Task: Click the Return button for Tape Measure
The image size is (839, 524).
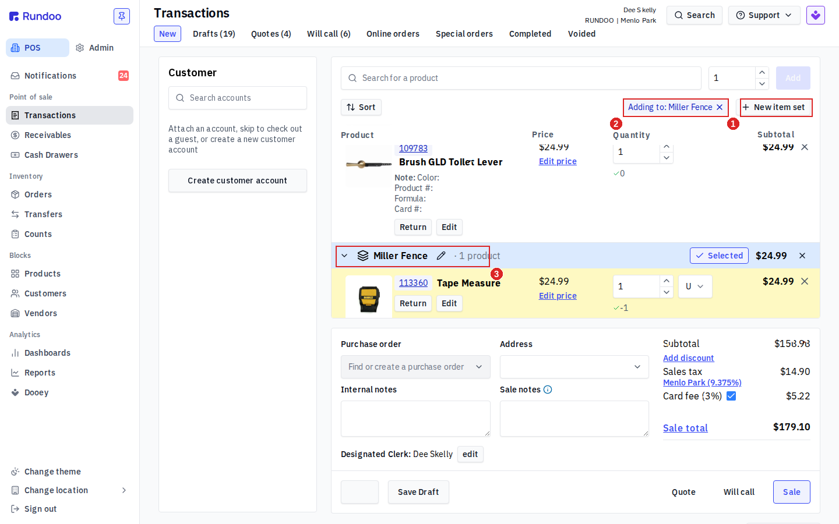Action: point(413,303)
